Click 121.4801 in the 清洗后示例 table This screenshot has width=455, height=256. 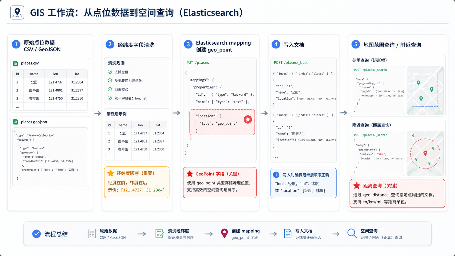[140, 141]
